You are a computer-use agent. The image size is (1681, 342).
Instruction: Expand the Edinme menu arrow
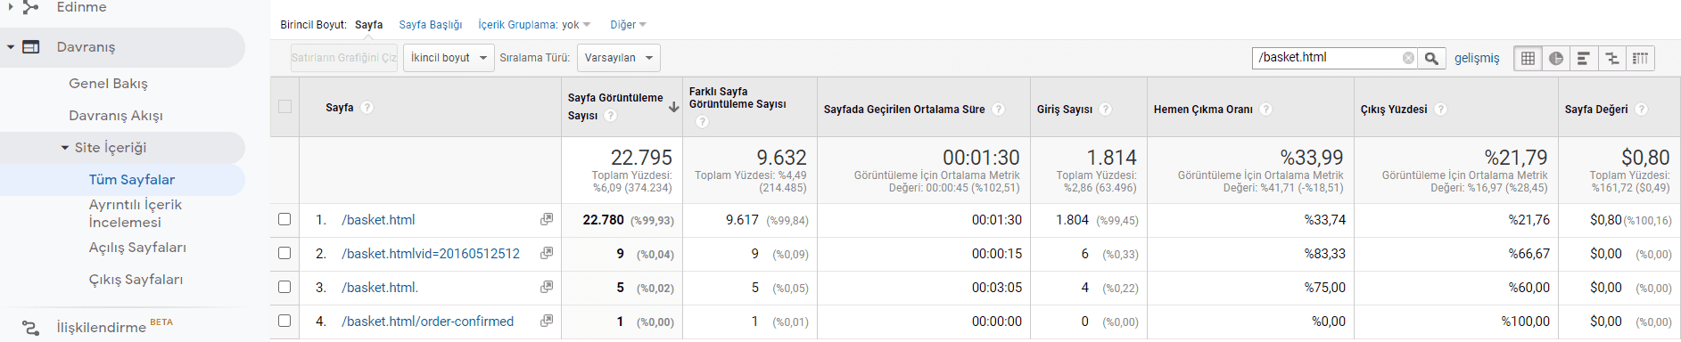pyautogui.click(x=11, y=7)
